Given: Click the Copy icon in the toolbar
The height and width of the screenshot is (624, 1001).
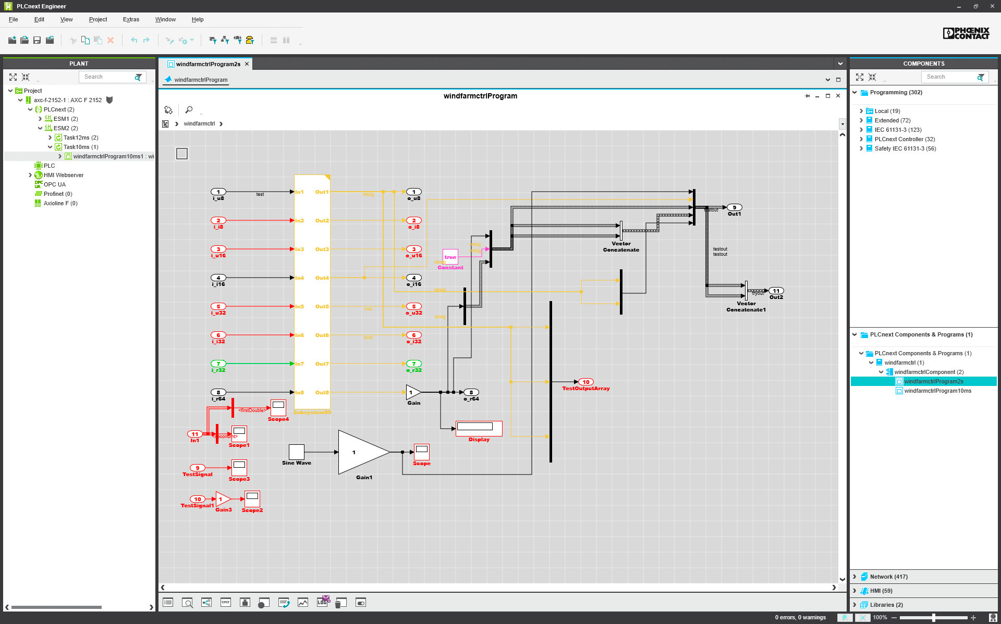Looking at the screenshot, I should 85,40.
